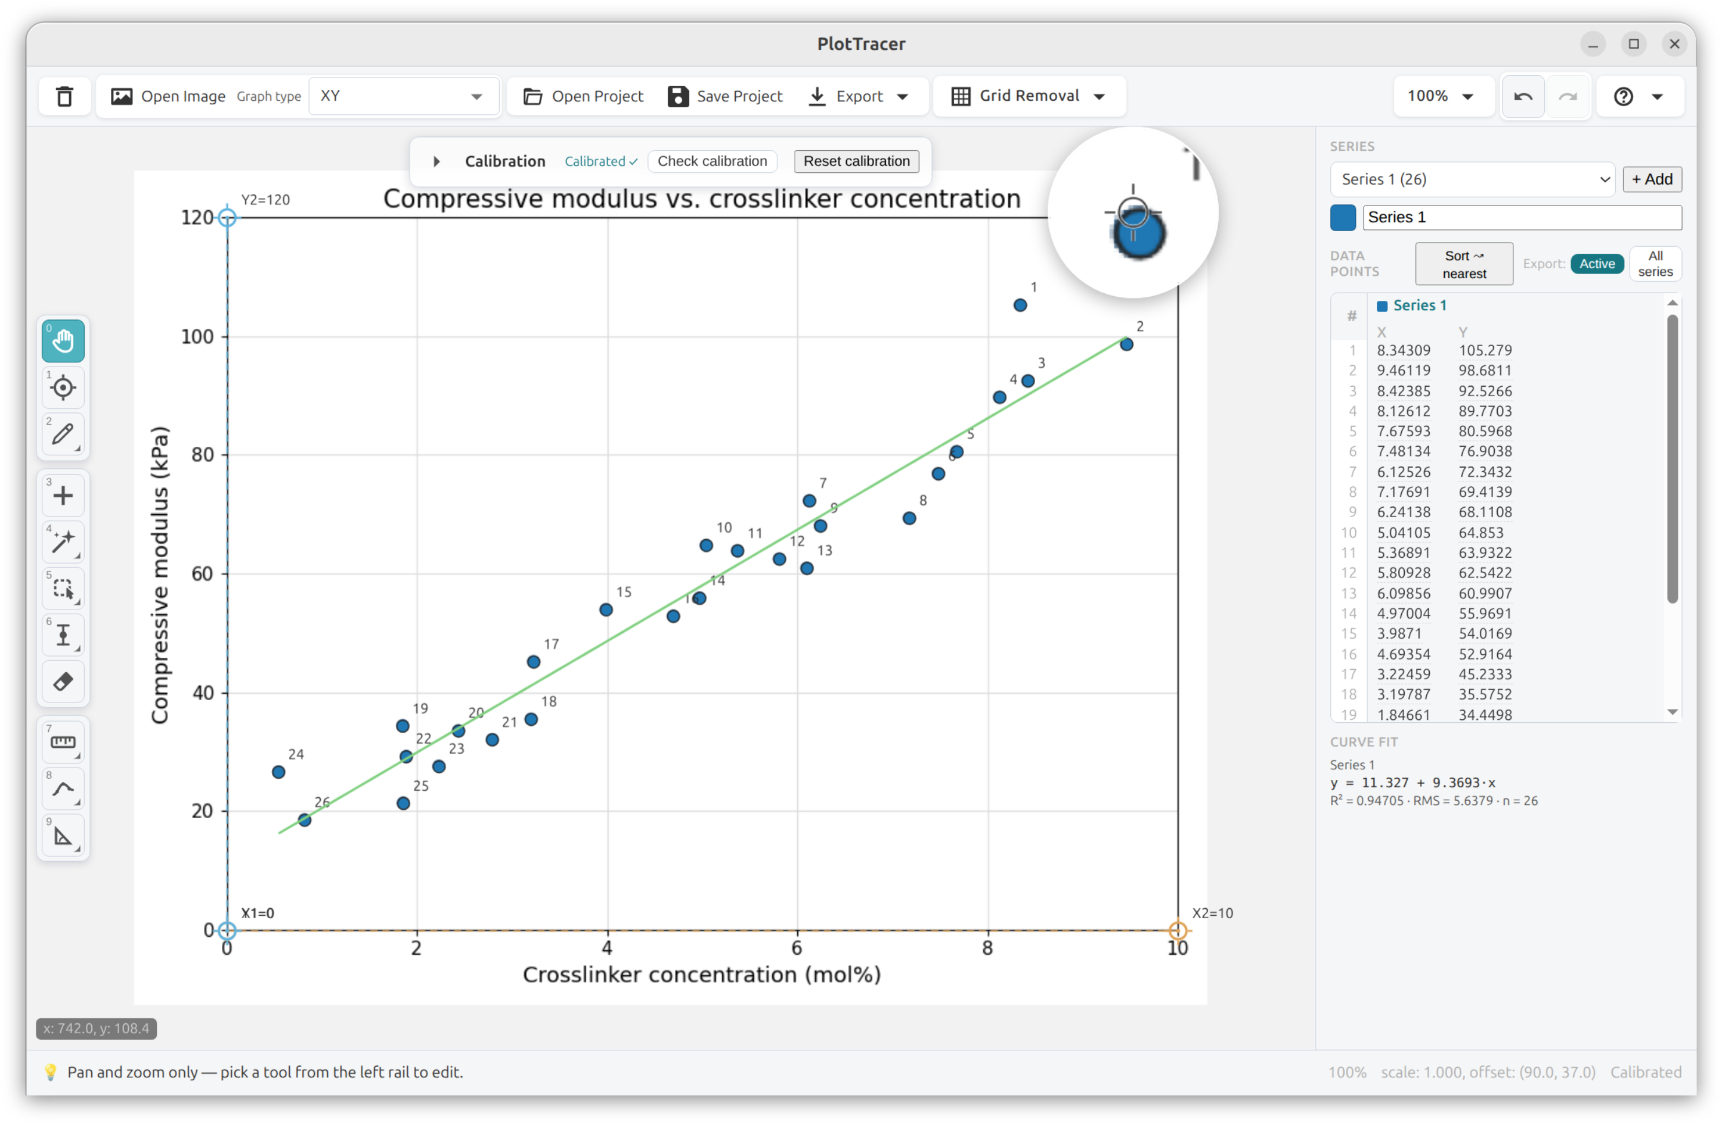Select the curve trace tool
Image resolution: width=1722 pixels, height=1125 pixels.
(63, 790)
